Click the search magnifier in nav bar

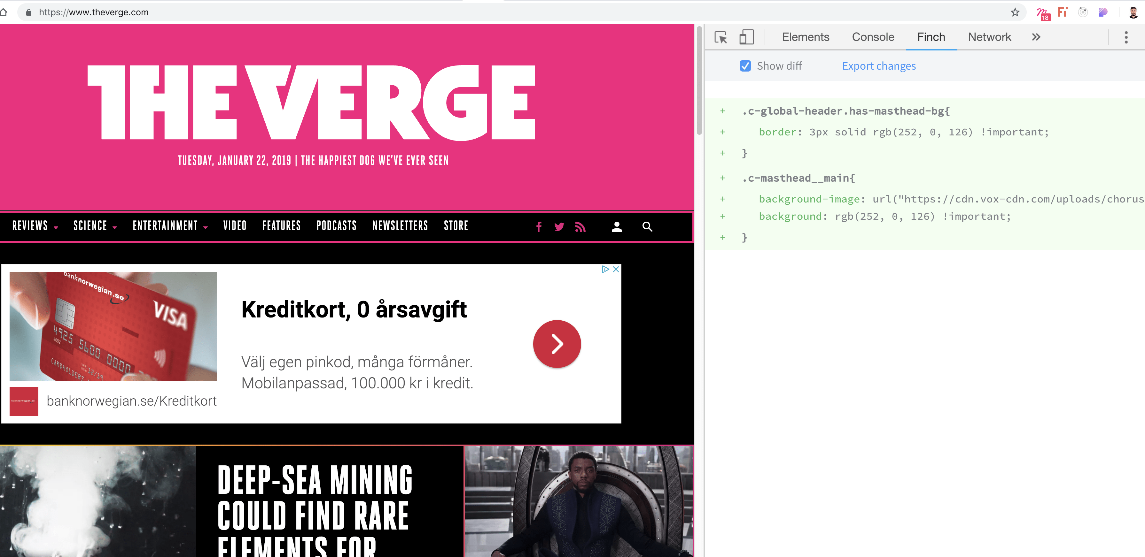[647, 226]
